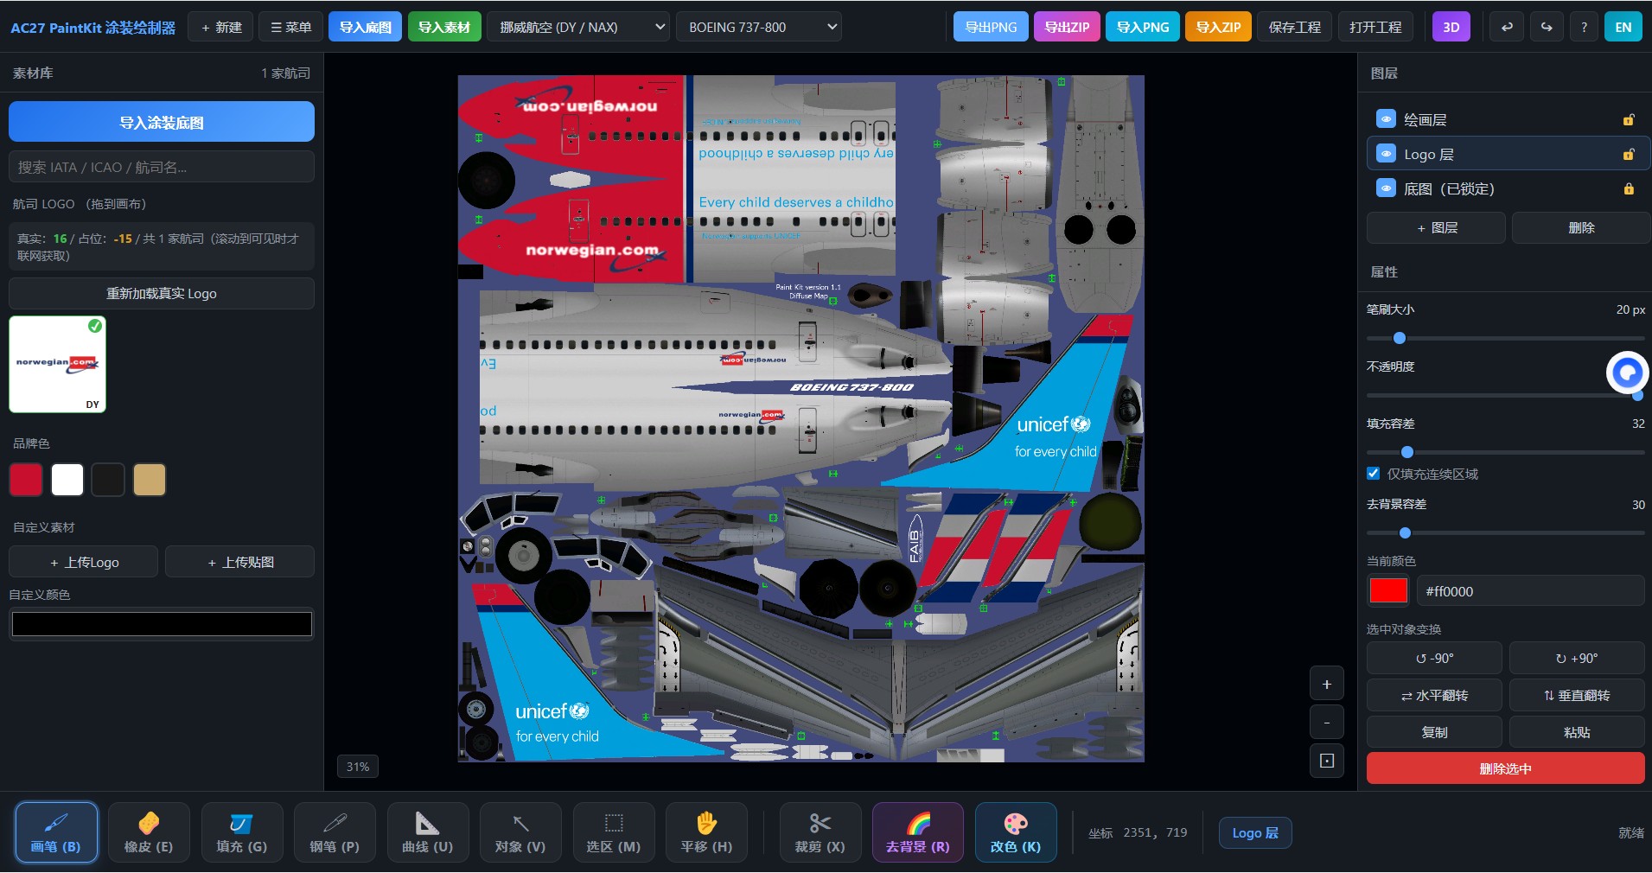Click the #ff0000 color hex field
Screen dimensions: 1652x873
tap(1530, 591)
